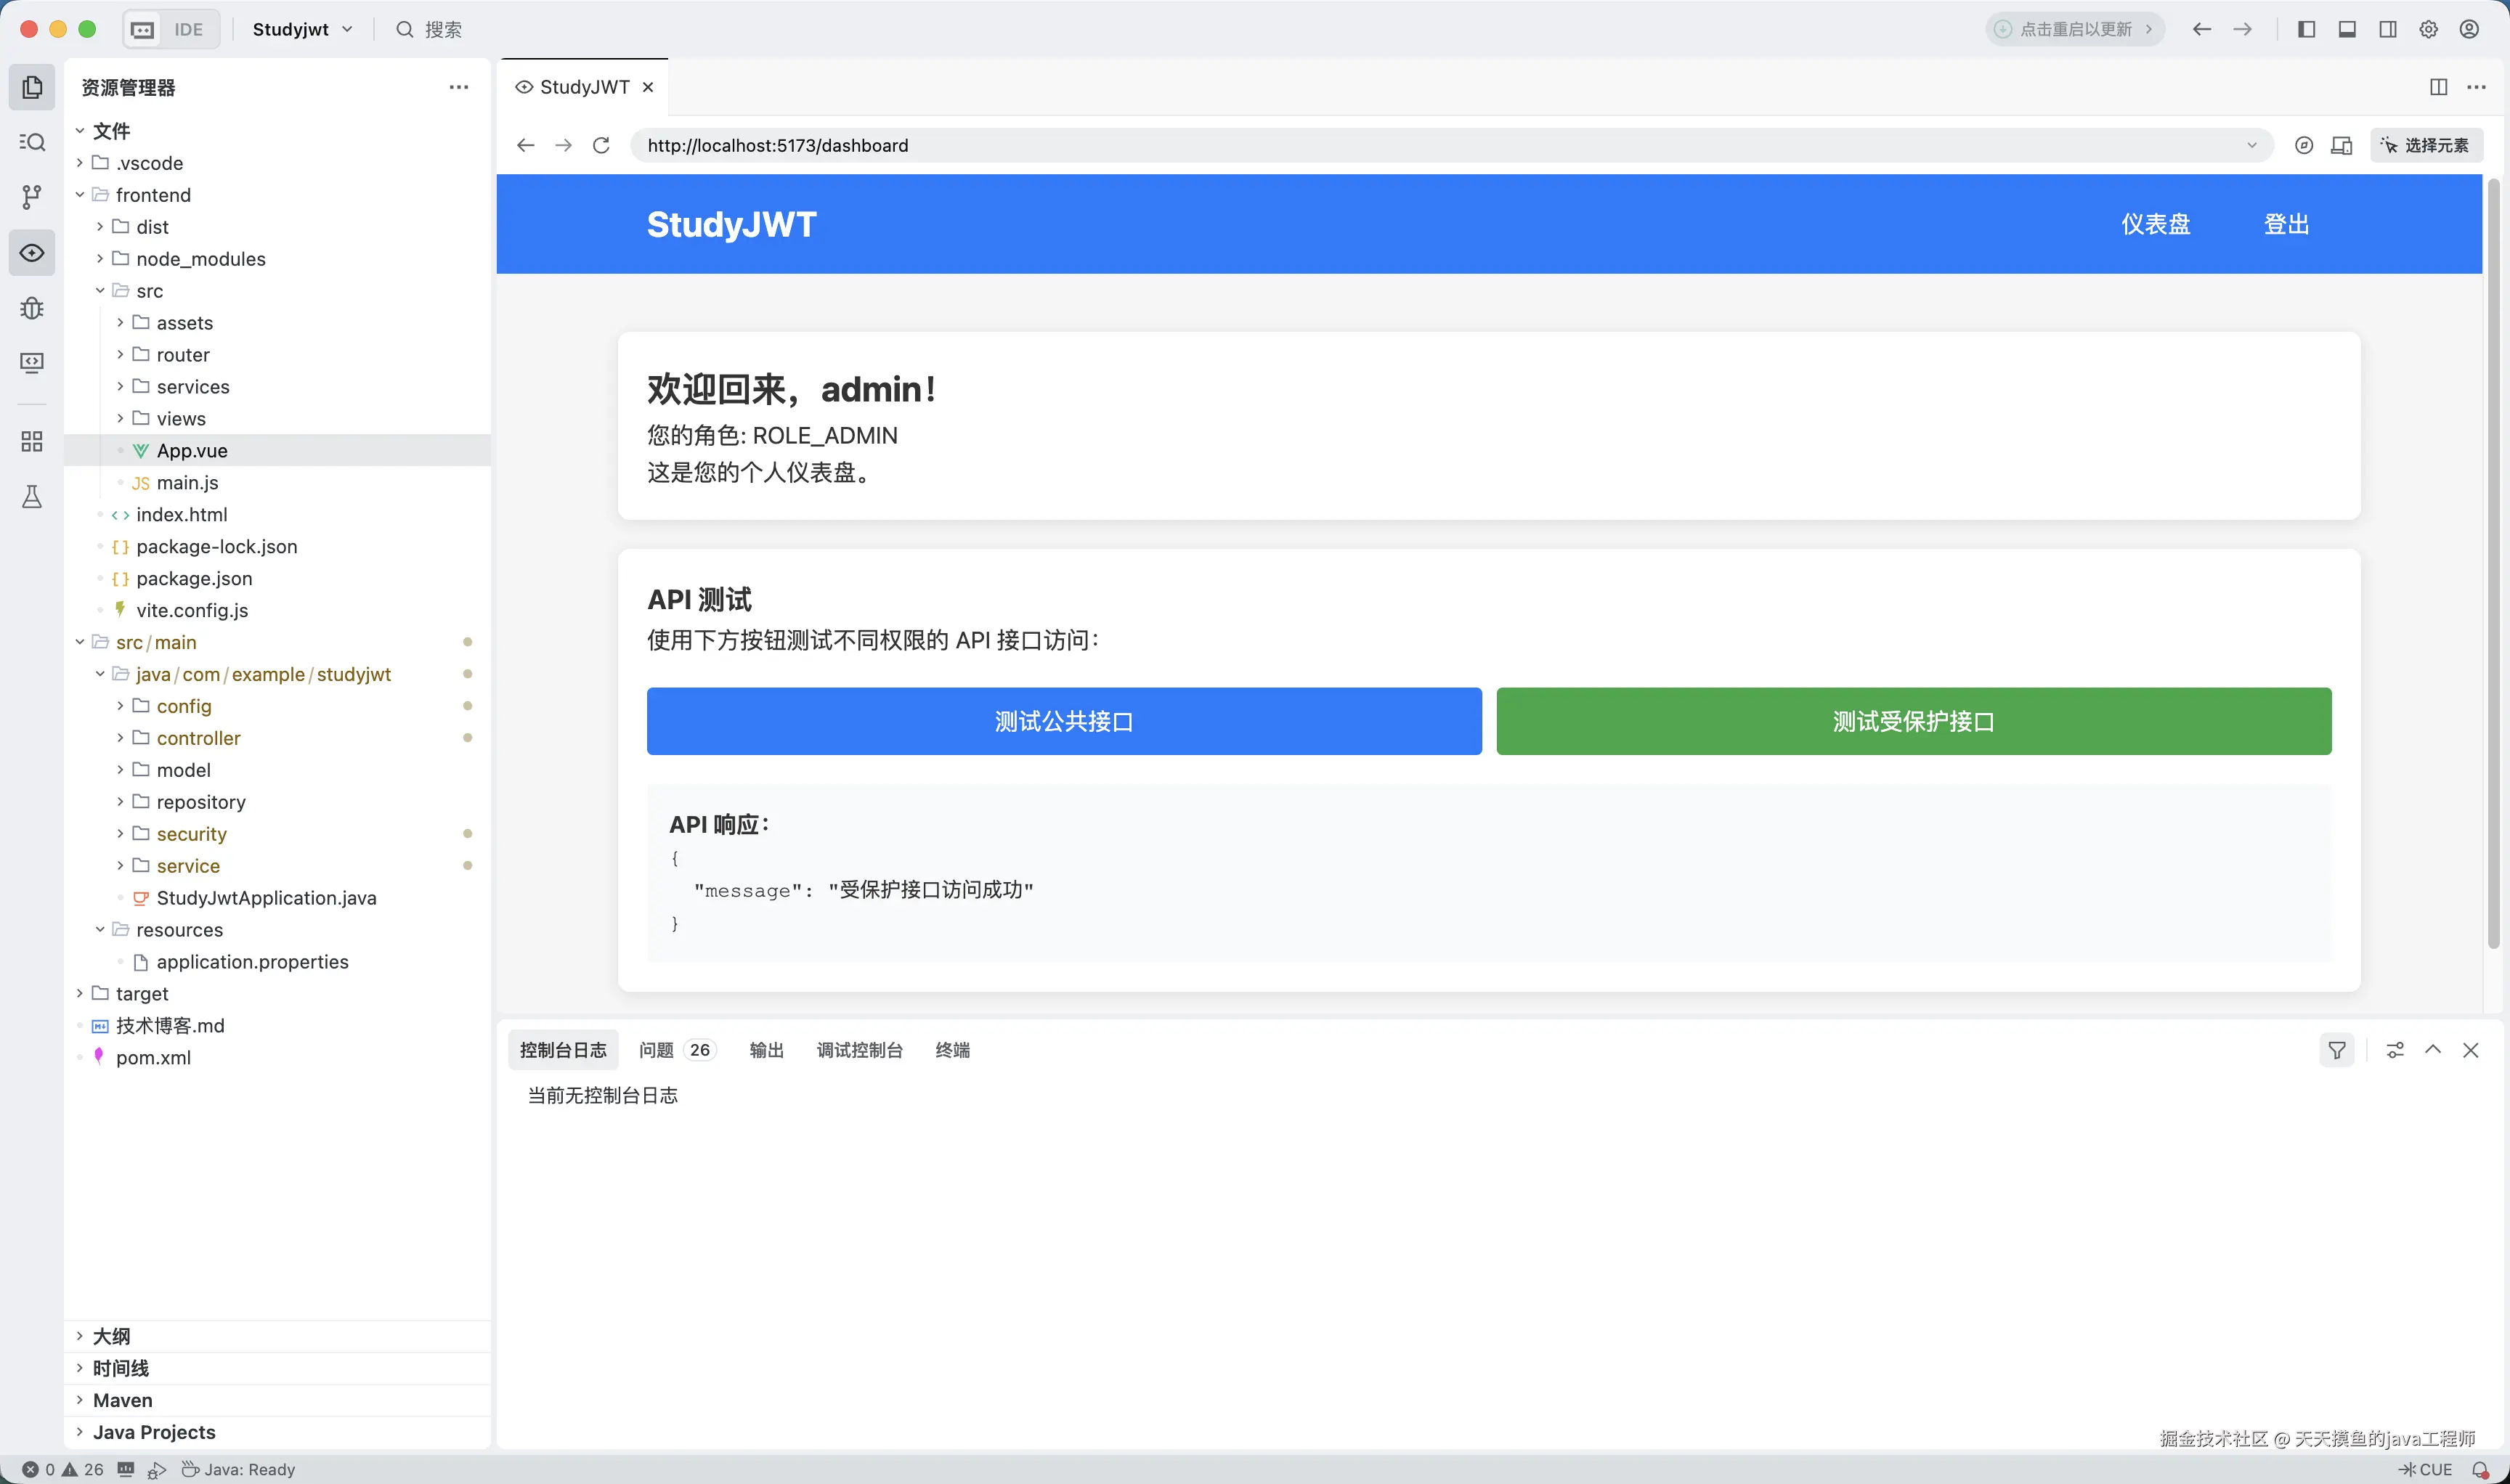Open the settings gear in title bar
This screenshot has width=2510, height=1484.
[2428, 29]
